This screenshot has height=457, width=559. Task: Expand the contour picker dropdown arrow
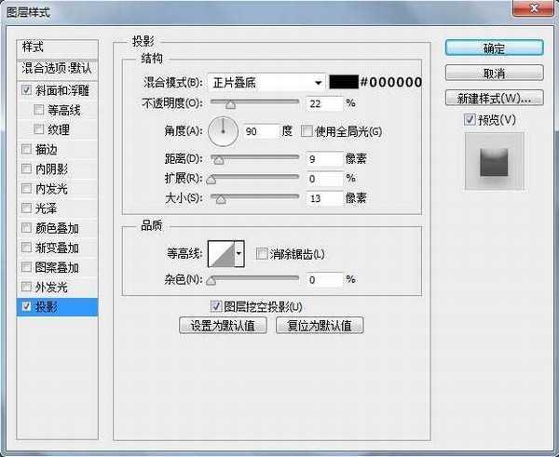pyautogui.click(x=239, y=253)
